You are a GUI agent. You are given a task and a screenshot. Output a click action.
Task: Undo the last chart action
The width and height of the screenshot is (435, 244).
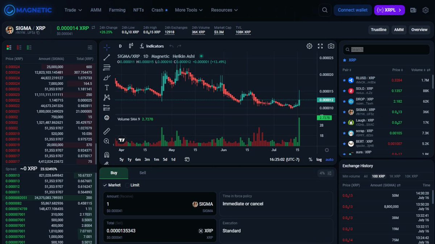(171, 46)
